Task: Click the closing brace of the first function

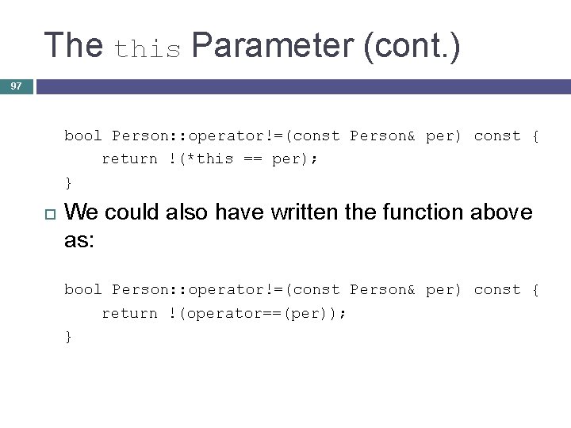Action: click(x=68, y=182)
